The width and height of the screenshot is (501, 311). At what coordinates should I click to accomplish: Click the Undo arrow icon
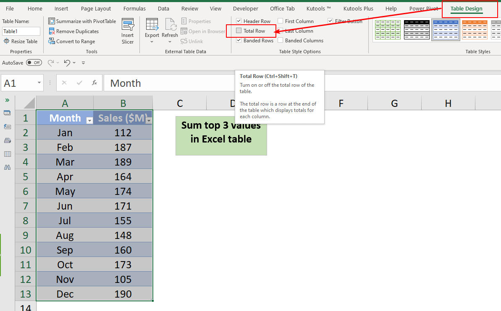coord(67,62)
